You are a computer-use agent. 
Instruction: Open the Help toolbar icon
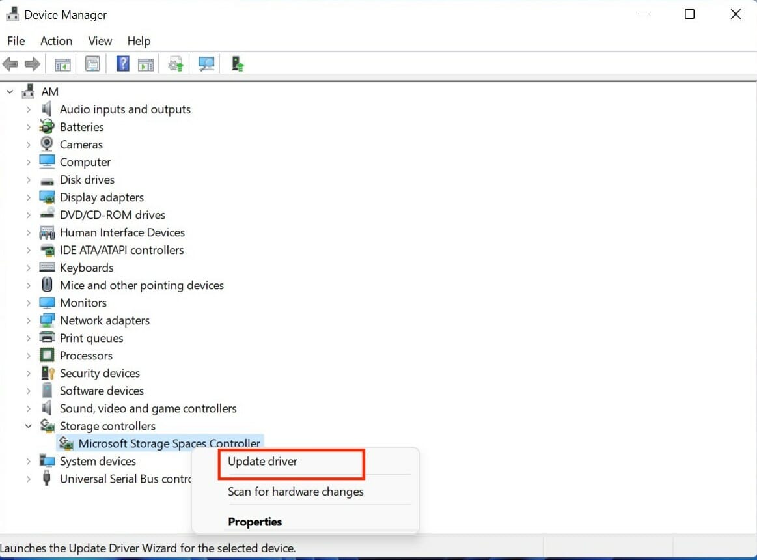pyautogui.click(x=122, y=63)
